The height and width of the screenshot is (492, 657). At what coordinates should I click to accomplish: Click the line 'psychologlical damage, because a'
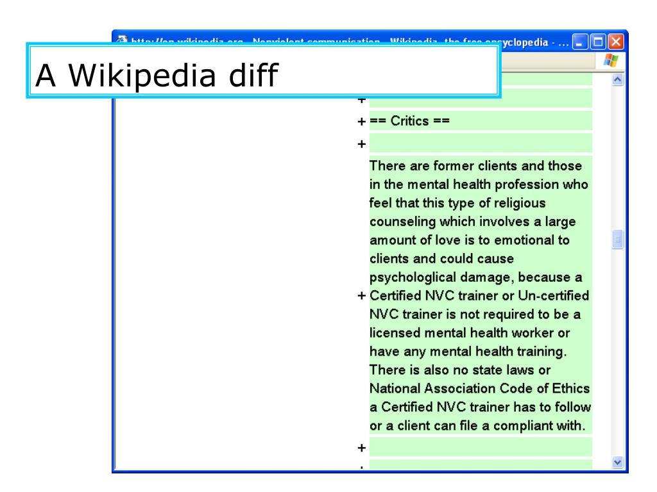(x=476, y=277)
